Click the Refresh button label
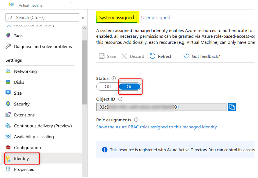Screen dimensions: 258x178 165,56
